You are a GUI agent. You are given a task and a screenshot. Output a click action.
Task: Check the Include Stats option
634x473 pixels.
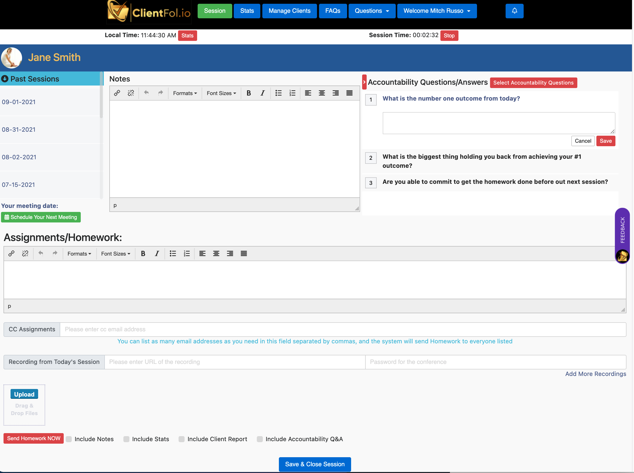tap(126, 439)
